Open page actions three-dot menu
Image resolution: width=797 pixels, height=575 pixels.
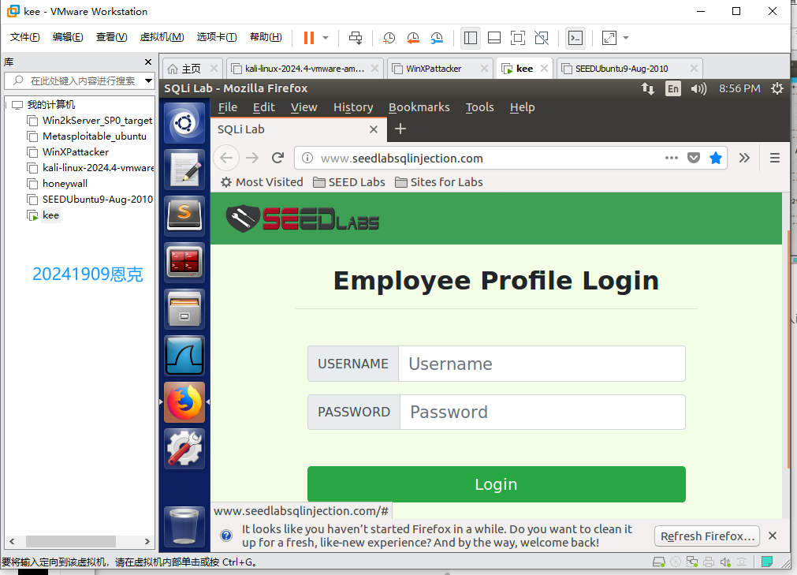pyautogui.click(x=672, y=158)
